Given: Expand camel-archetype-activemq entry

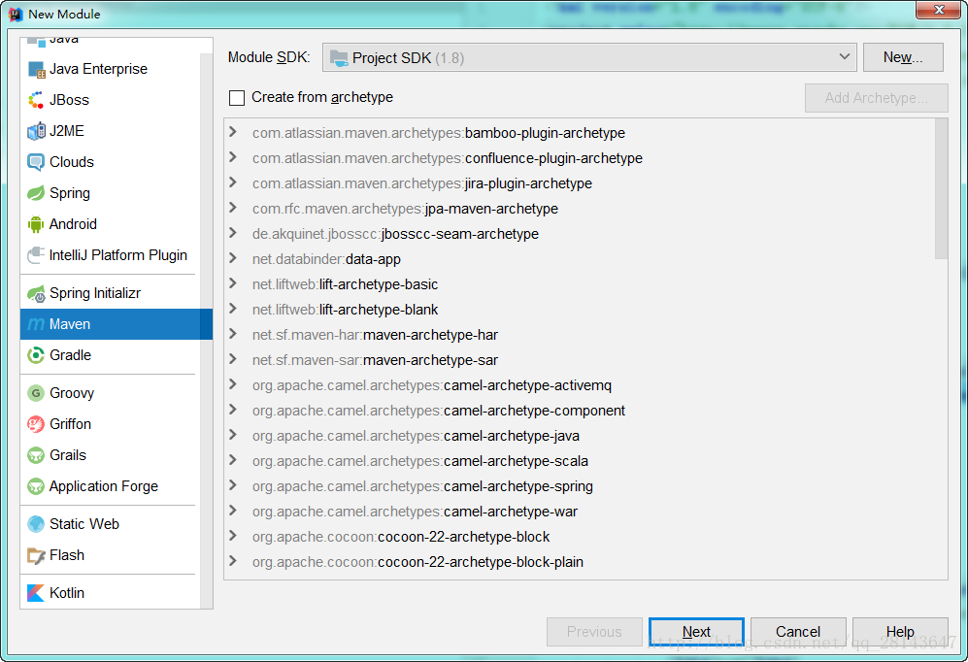Looking at the screenshot, I should pyautogui.click(x=233, y=384).
